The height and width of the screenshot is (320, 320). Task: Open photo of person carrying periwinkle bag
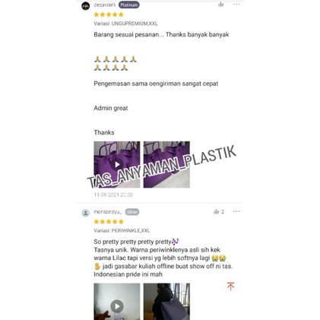pyautogui.click(x=166, y=302)
